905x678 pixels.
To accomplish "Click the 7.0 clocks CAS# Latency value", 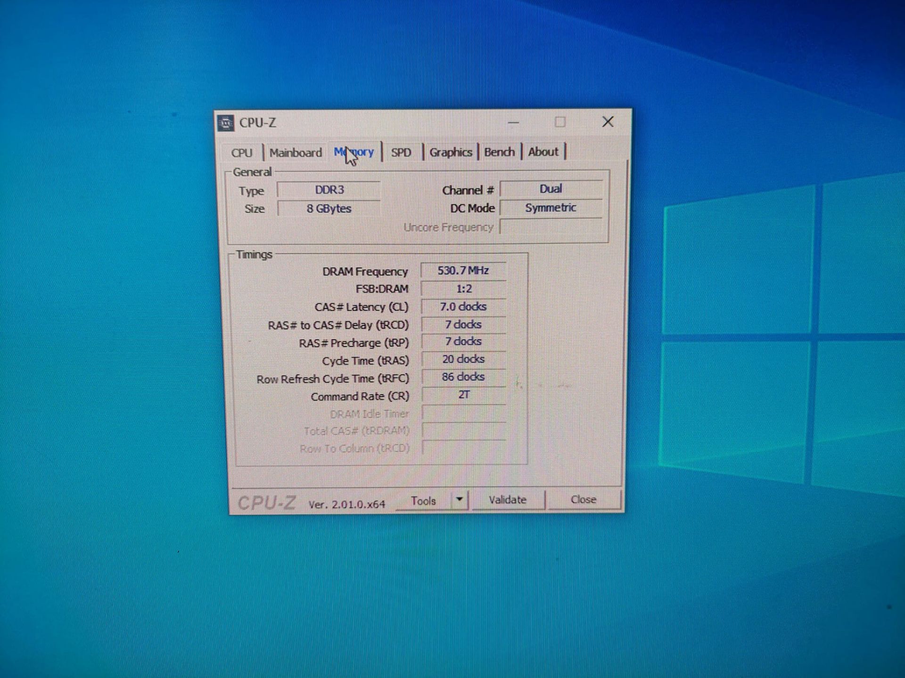I will tap(464, 307).
